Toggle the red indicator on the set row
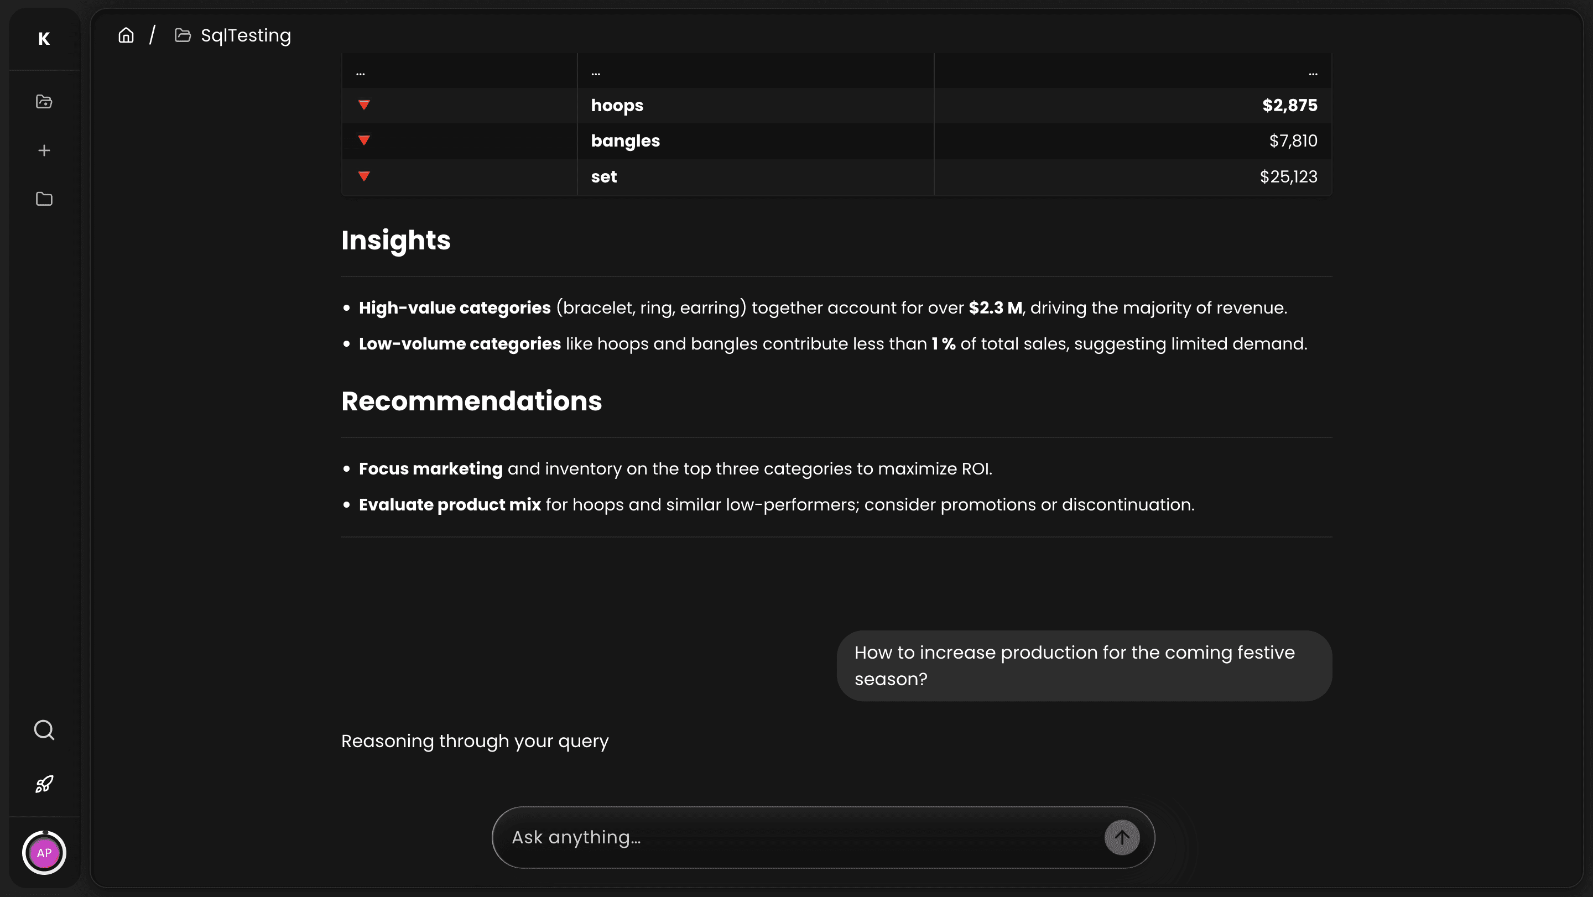Viewport: 1593px width, 897px height. (363, 176)
